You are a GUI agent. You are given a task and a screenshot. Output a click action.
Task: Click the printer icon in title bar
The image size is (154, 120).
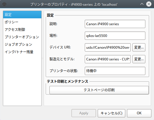[4, 4]
